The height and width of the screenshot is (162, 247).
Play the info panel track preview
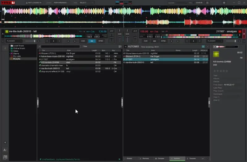point(214,47)
